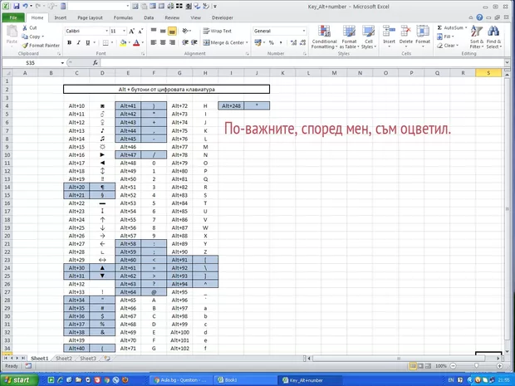The width and height of the screenshot is (515, 386).
Task: Click the Top Align icon
Action: (154, 31)
